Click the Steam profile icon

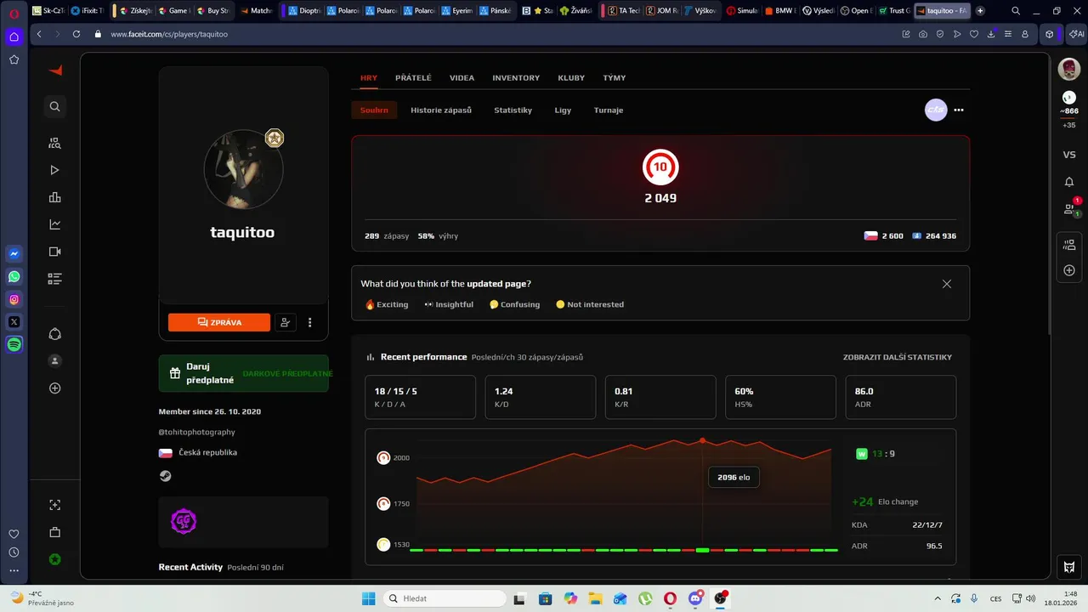point(166,476)
